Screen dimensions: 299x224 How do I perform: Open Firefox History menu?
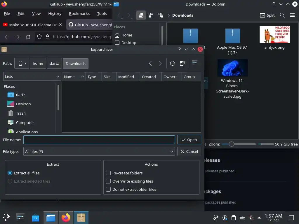(55, 13)
